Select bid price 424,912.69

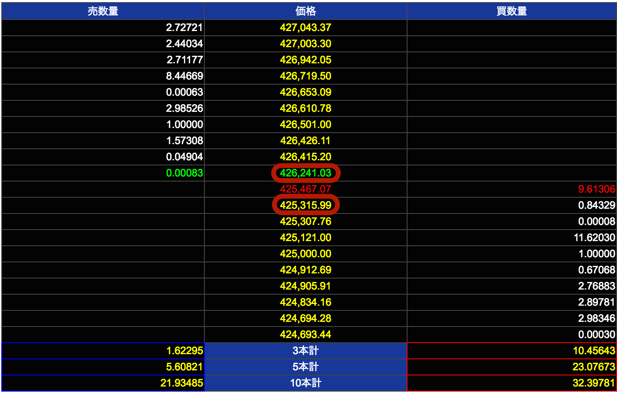pos(306,270)
